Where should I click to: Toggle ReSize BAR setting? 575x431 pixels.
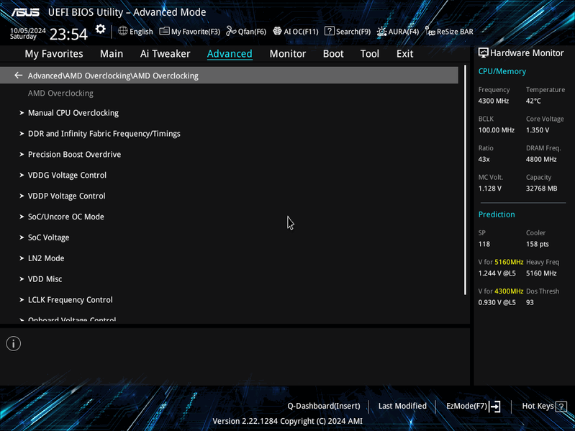[x=449, y=32]
